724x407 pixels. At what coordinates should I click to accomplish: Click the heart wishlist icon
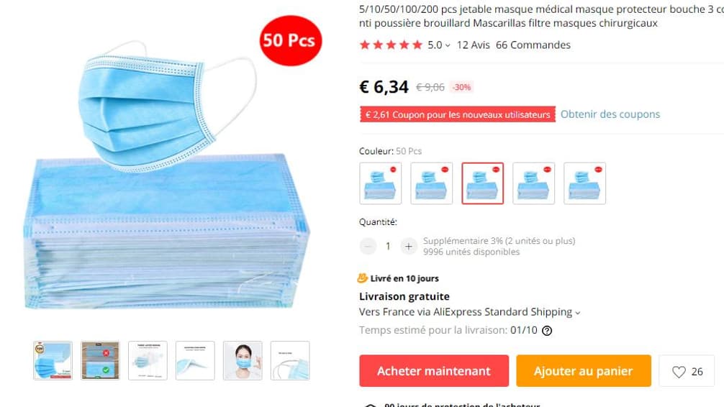click(679, 372)
